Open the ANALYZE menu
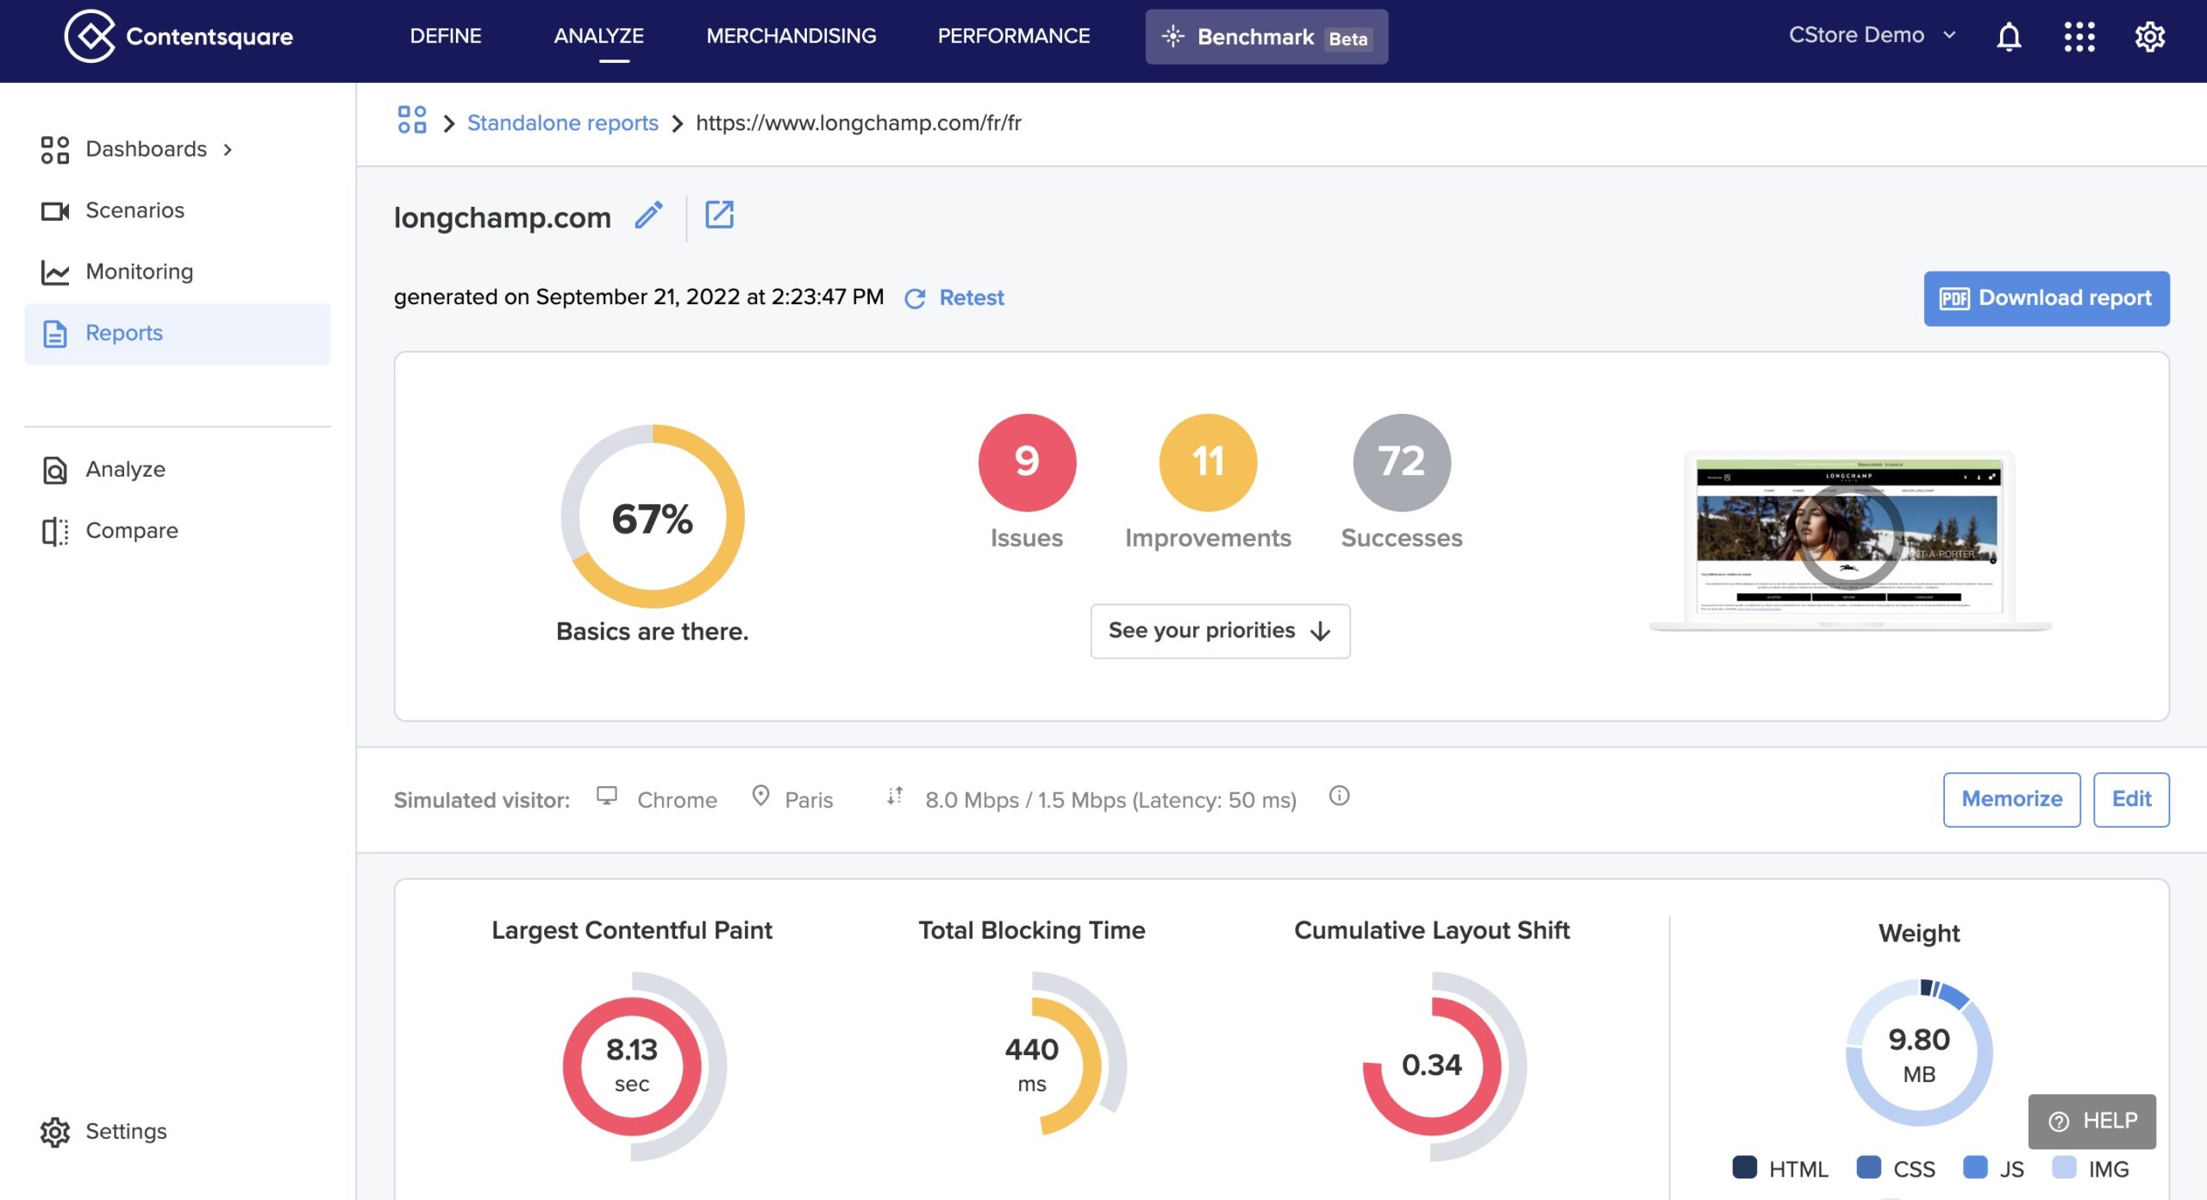This screenshot has width=2207, height=1200. pos(598,36)
